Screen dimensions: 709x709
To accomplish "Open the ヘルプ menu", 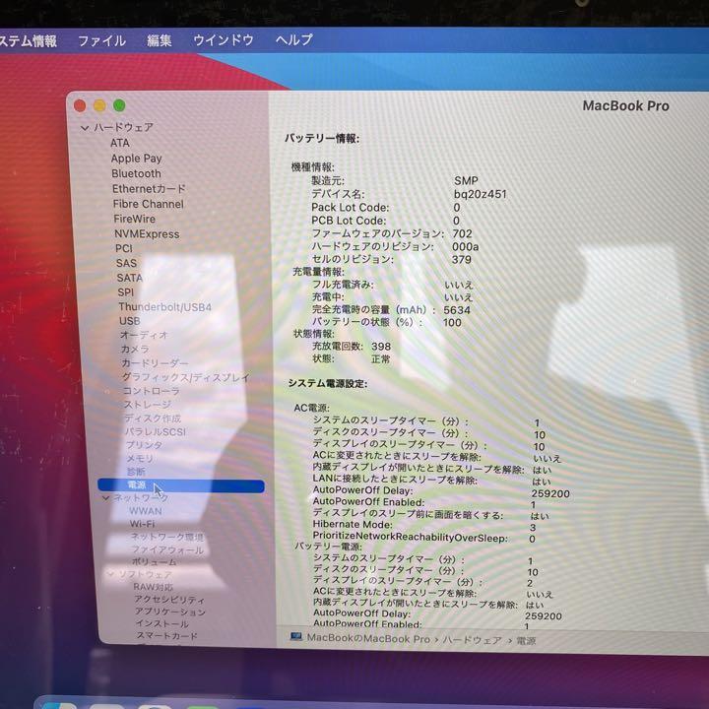I will tap(293, 39).
